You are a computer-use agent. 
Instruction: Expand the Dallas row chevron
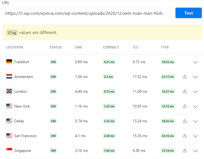pos(195,121)
